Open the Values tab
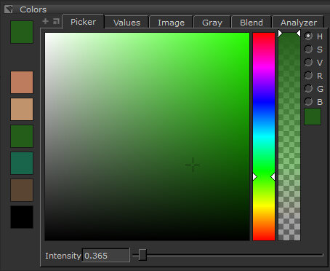Screen dimensions: 330x271 [126, 23]
